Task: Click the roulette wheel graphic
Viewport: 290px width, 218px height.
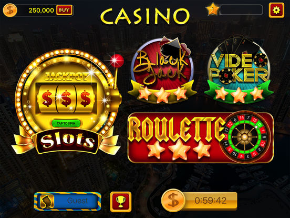Action: point(245,136)
